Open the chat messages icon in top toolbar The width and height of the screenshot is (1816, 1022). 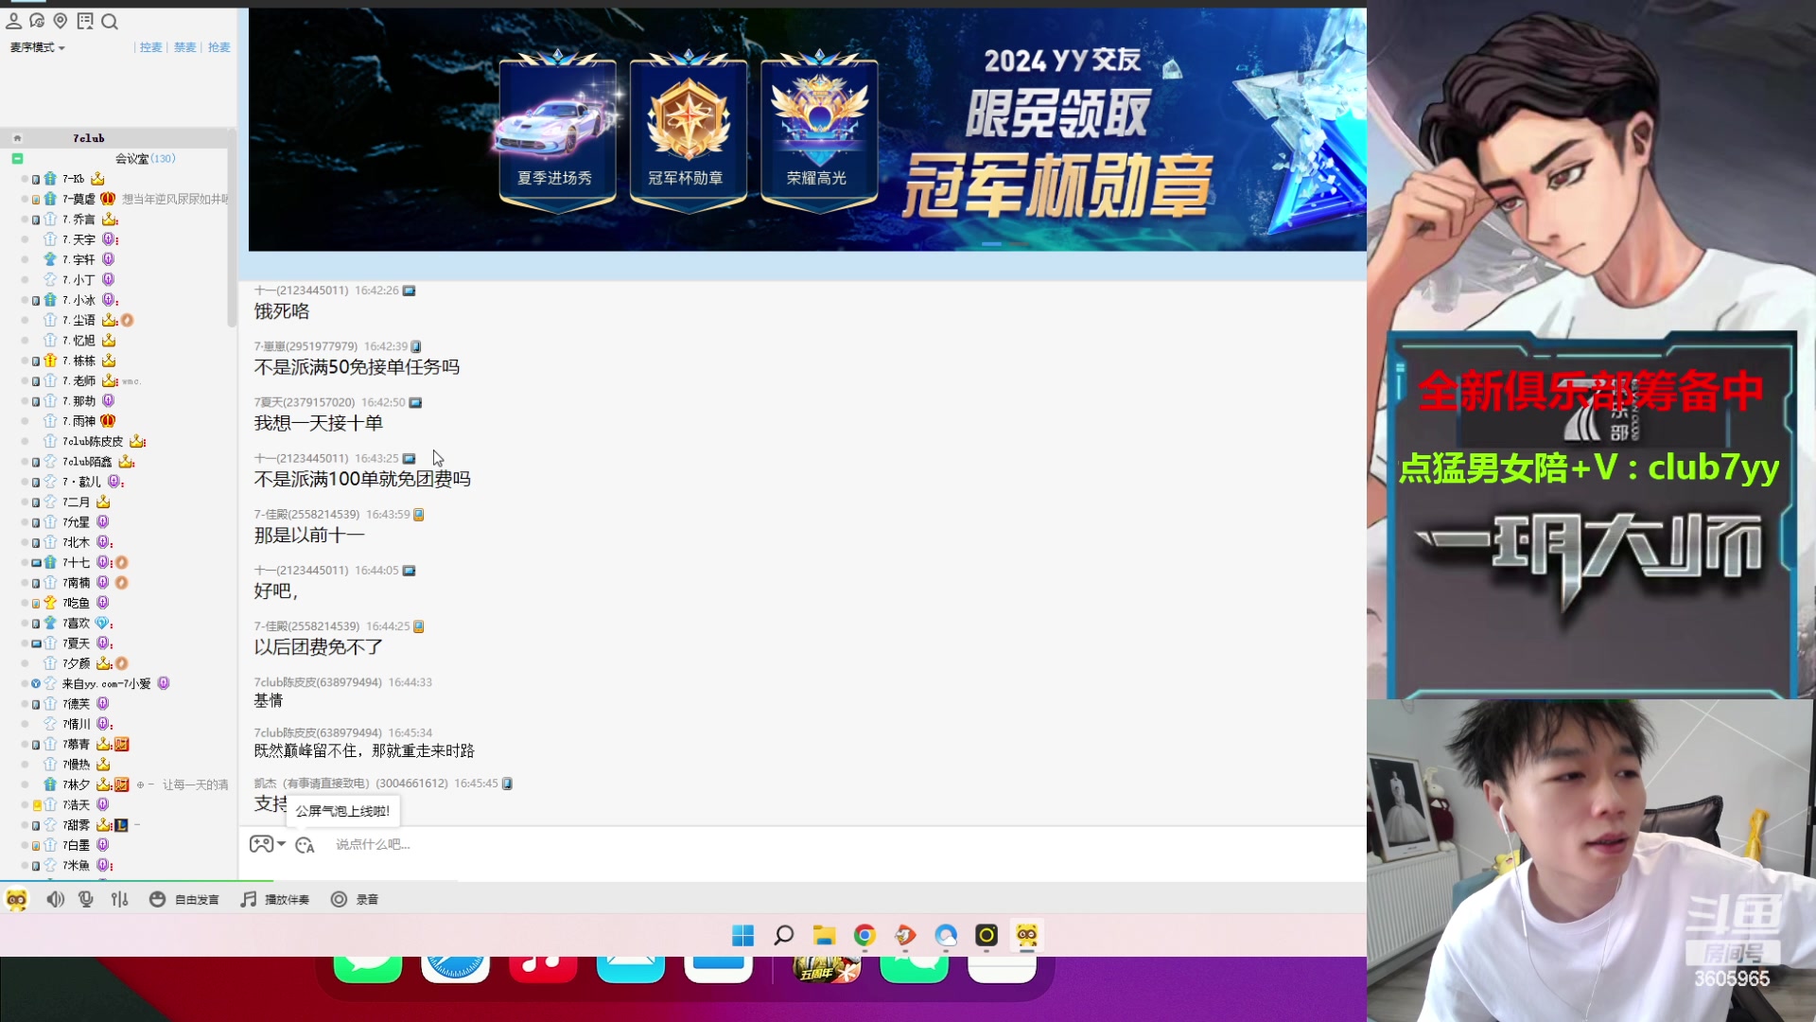pos(37,21)
